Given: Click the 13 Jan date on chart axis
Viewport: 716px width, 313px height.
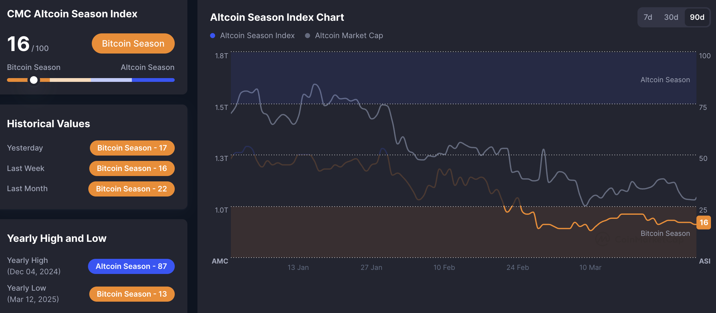Looking at the screenshot, I should [298, 267].
